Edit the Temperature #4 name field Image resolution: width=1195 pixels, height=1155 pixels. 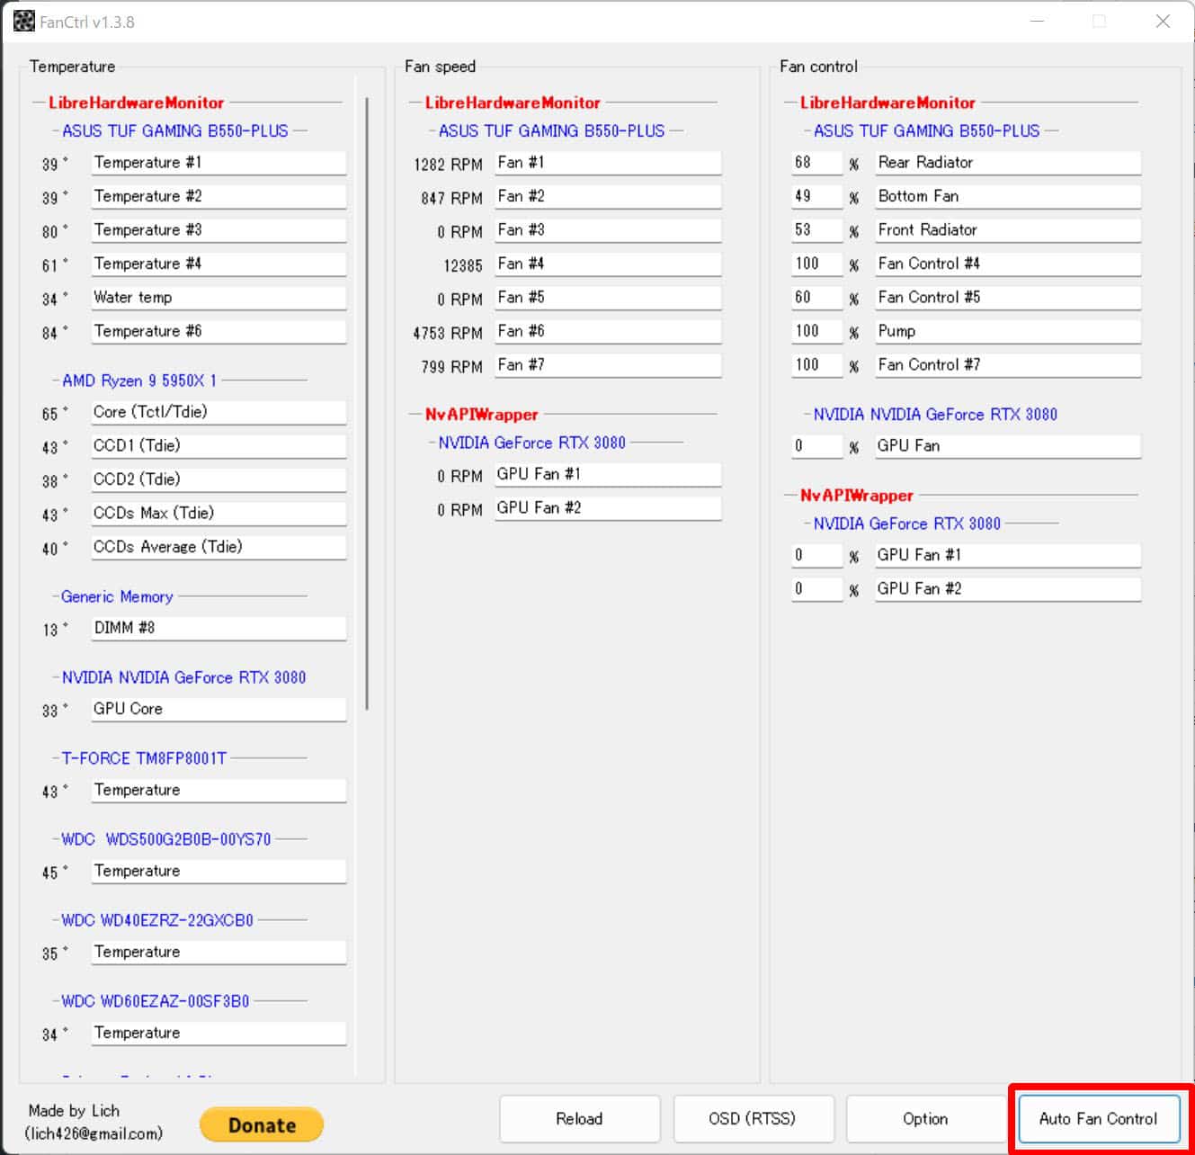pyautogui.click(x=218, y=264)
